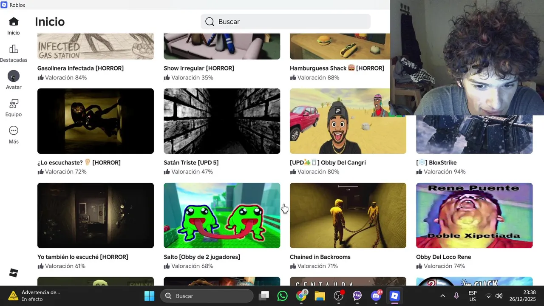Open Yo también lo escuché thumbnail
Viewport: 544px width, 306px height.
96,215
